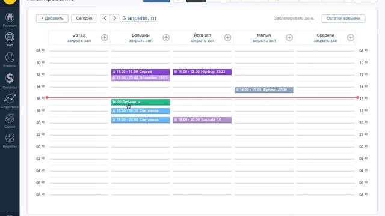Go to next day with right arrow
Image resolution: width=385 pixels, height=216 pixels.
pos(115,19)
